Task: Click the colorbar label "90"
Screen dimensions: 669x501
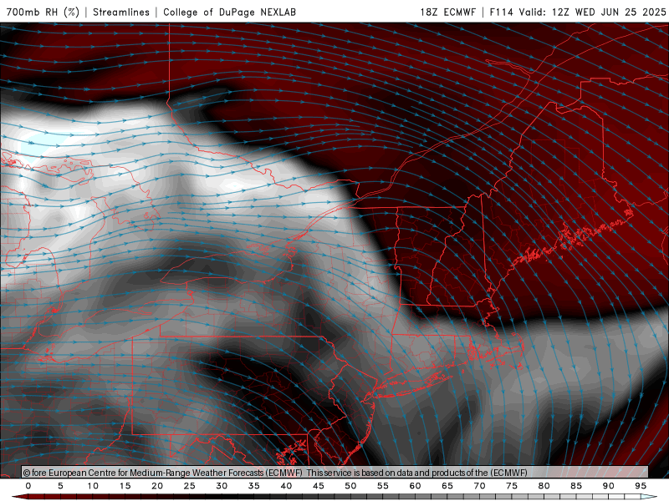Action: (609, 486)
